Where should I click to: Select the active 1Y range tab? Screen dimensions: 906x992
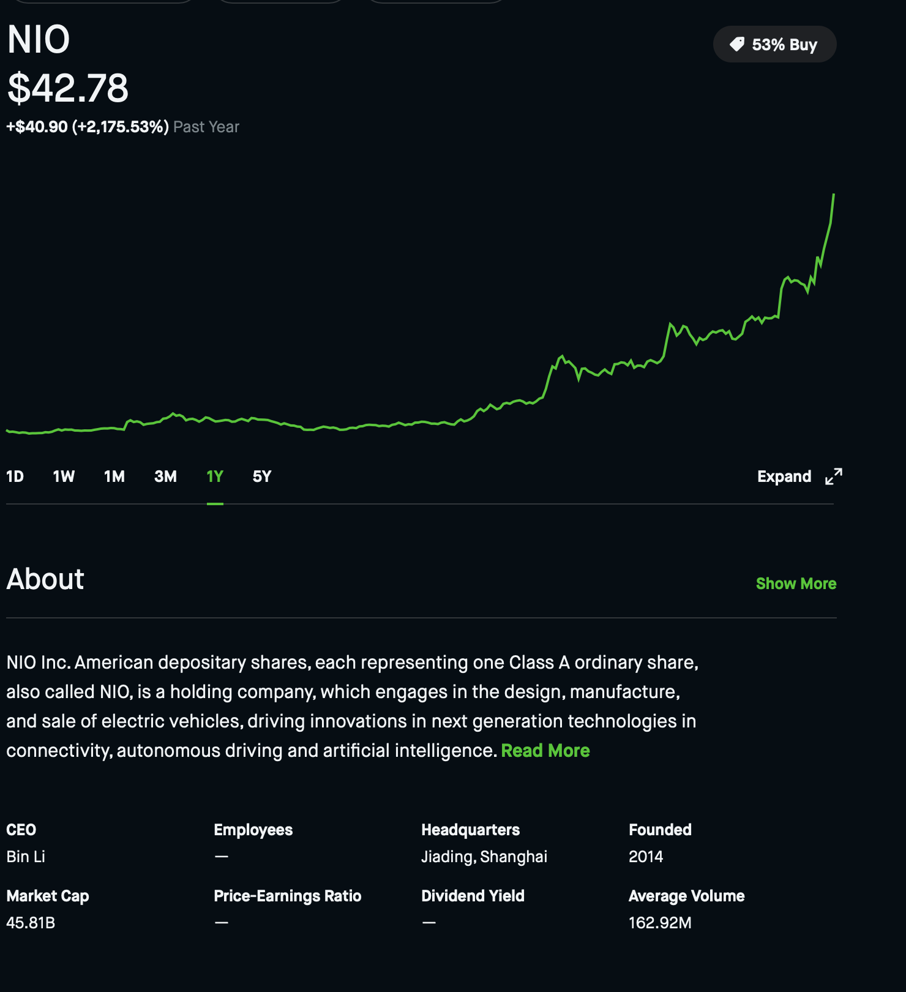pos(215,476)
